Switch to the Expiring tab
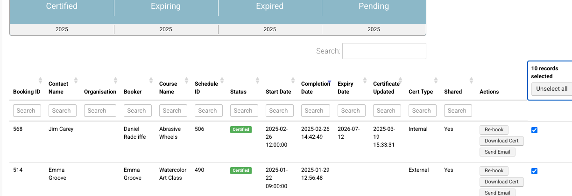 (x=166, y=7)
